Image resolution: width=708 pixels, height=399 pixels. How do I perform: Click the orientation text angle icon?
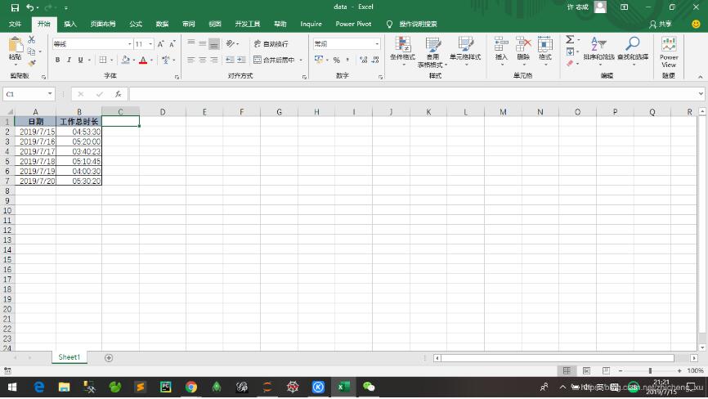[231, 44]
